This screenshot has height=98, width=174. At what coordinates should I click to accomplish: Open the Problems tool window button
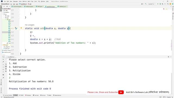(x=28, y=95)
